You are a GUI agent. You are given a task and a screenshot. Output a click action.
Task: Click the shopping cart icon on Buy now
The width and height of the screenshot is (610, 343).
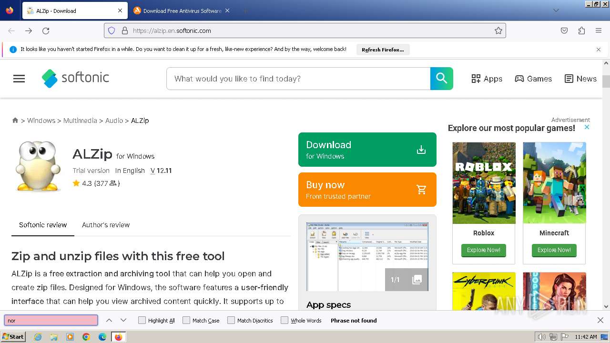pos(421,190)
